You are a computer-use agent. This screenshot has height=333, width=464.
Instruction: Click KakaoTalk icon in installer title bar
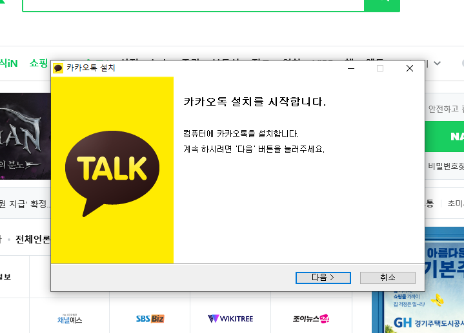point(58,68)
